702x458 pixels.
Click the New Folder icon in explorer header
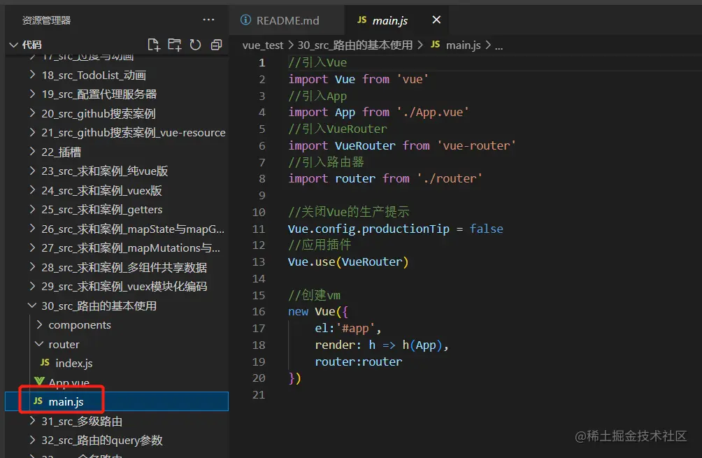[x=175, y=44]
